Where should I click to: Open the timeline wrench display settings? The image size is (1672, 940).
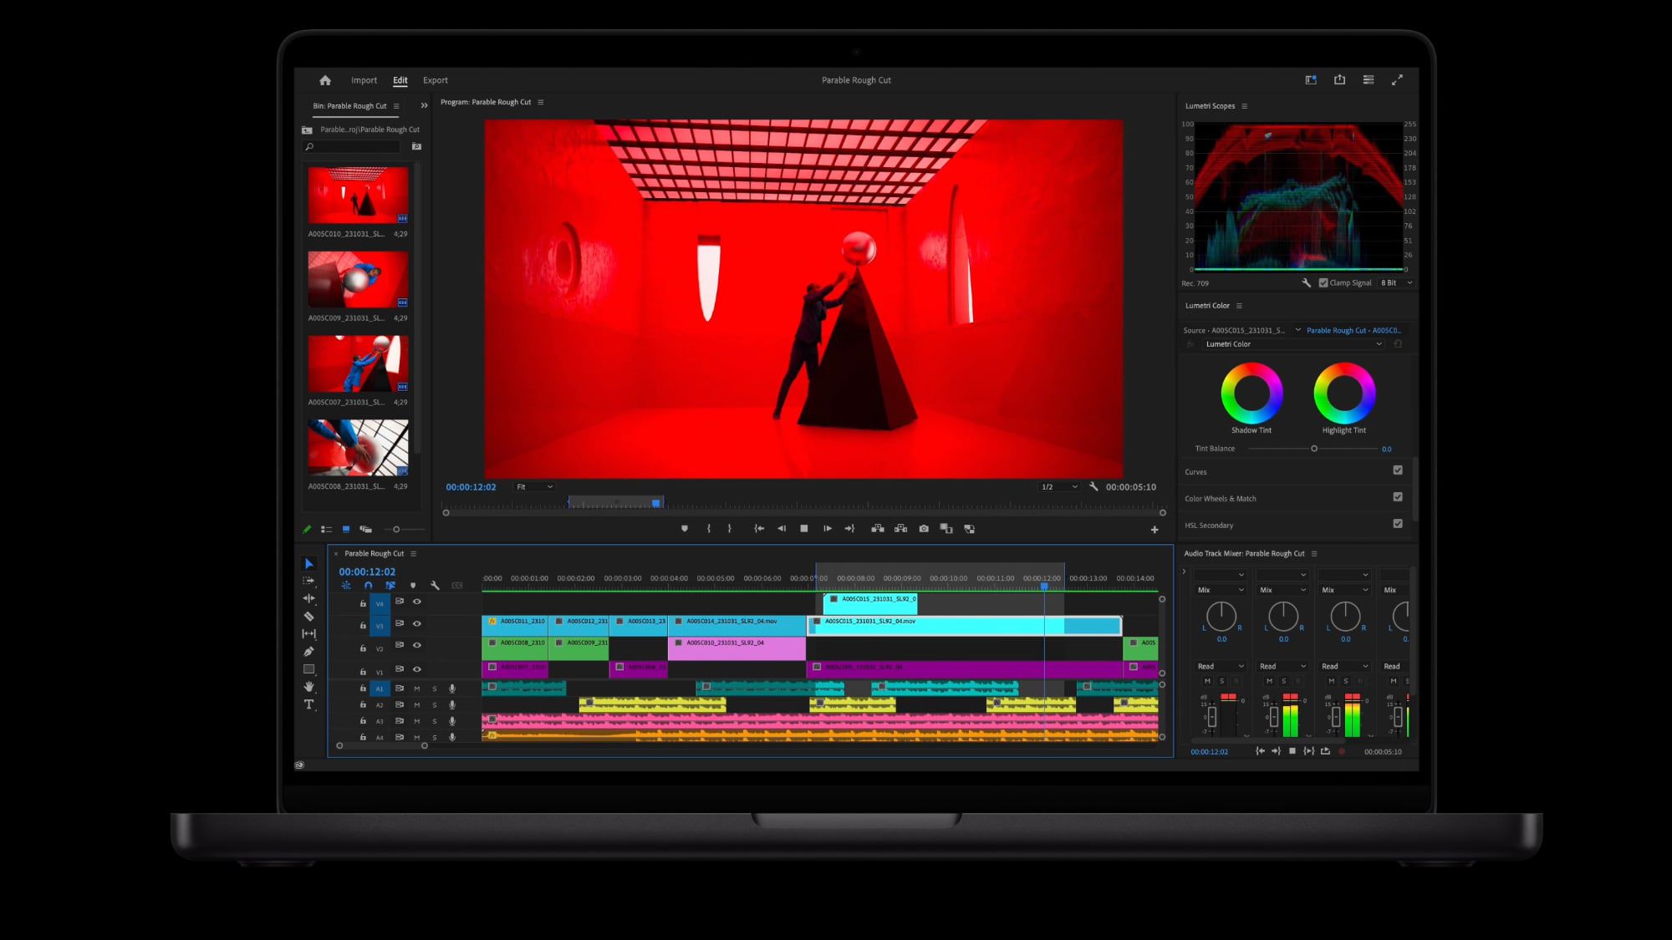[x=435, y=586]
